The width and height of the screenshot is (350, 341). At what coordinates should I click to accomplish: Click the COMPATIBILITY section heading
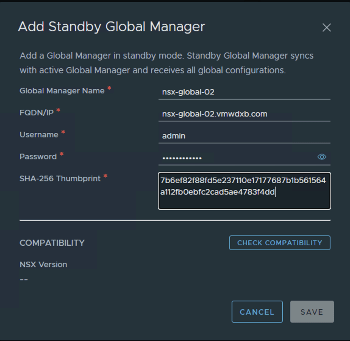[x=52, y=243]
